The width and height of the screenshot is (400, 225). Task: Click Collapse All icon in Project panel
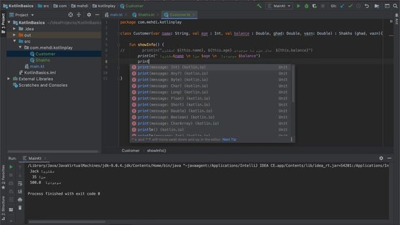point(79,15)
